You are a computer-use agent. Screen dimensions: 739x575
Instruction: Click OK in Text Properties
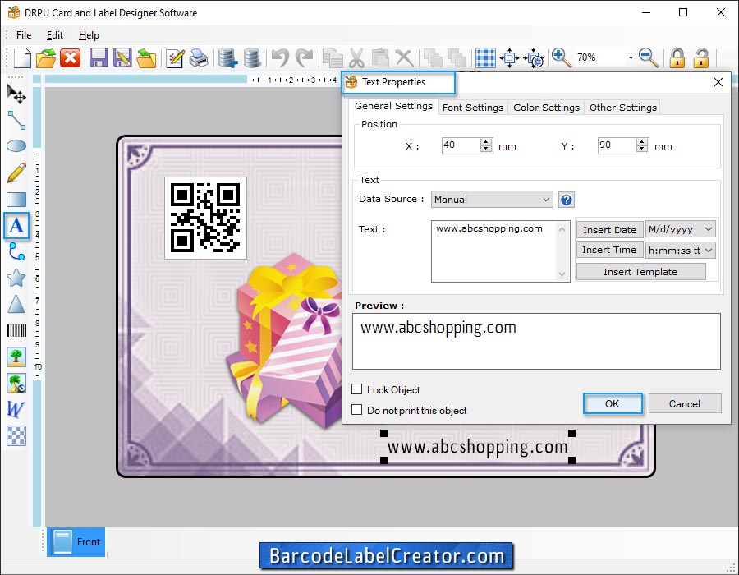(613, 404)
